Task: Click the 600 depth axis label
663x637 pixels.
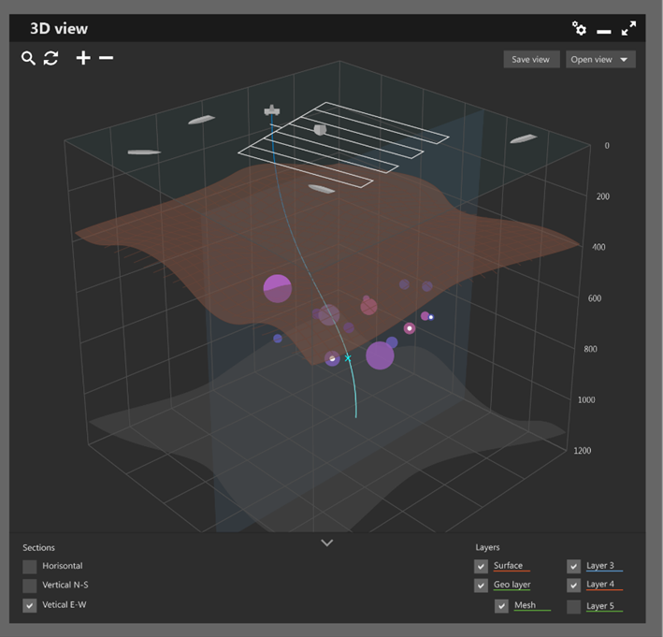Action: (595, 298)
